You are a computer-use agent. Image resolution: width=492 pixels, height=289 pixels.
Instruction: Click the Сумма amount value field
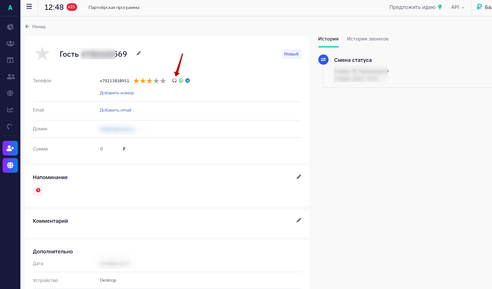pos(102,149)
